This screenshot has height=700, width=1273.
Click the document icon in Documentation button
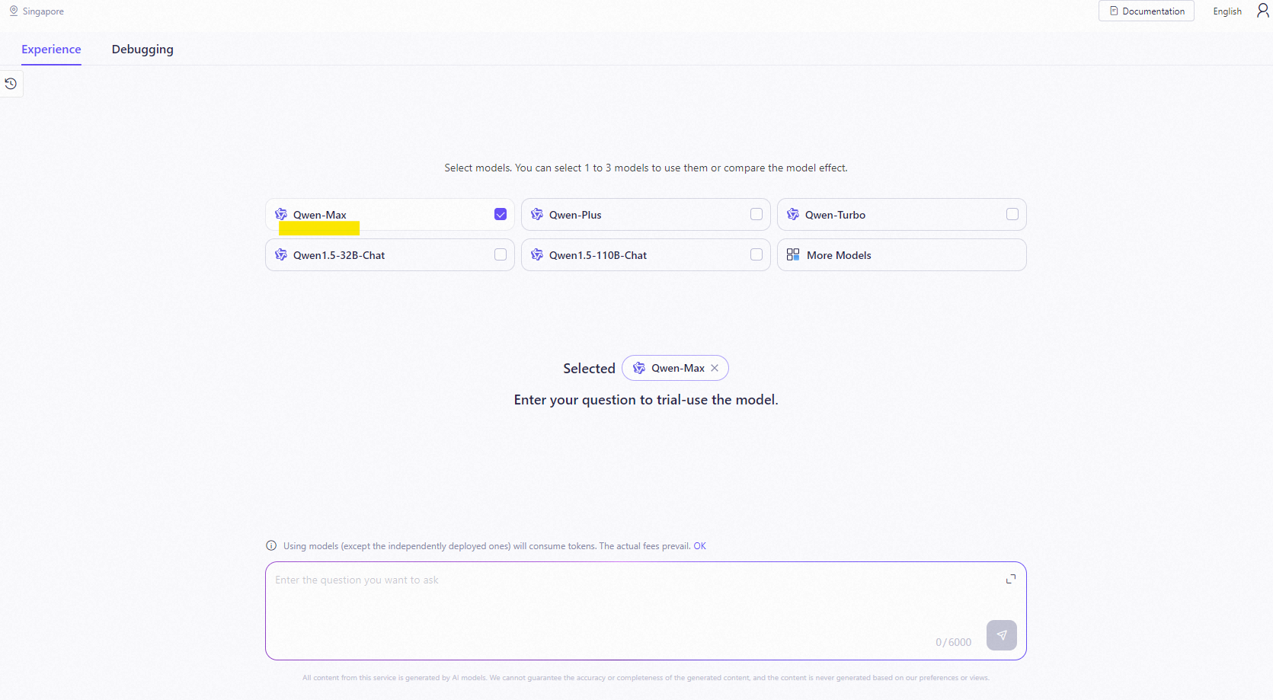click(1114, 11)
